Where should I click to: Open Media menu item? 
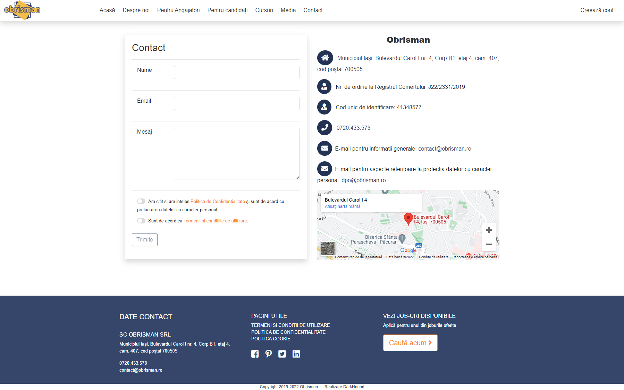pos(288,10)
